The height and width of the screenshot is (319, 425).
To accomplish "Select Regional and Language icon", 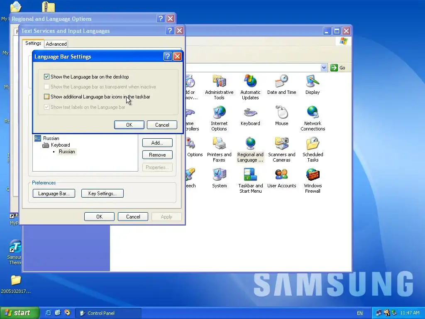I will click(x=250, y=150).
